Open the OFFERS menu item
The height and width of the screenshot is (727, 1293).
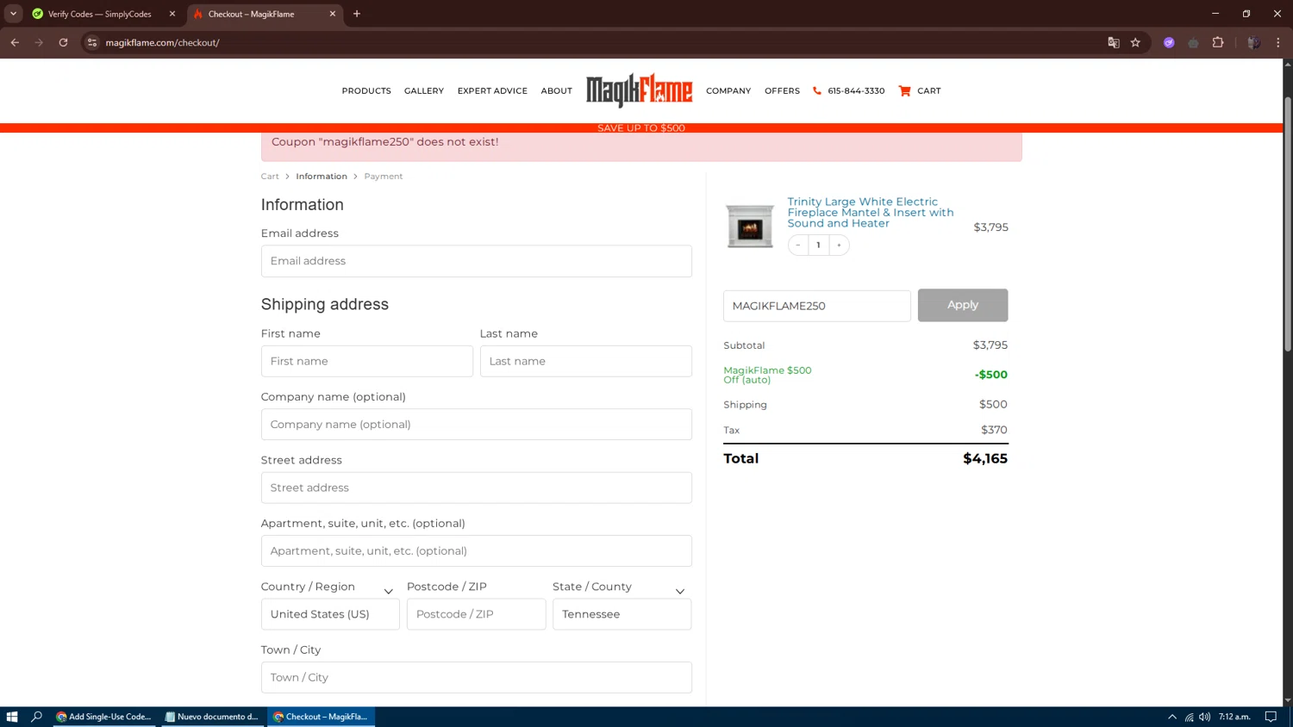click(x=782, y=90)
